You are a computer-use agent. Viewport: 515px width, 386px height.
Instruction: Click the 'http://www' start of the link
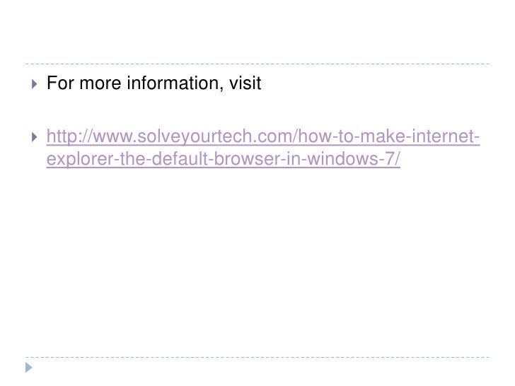click(x=91, y=137)
